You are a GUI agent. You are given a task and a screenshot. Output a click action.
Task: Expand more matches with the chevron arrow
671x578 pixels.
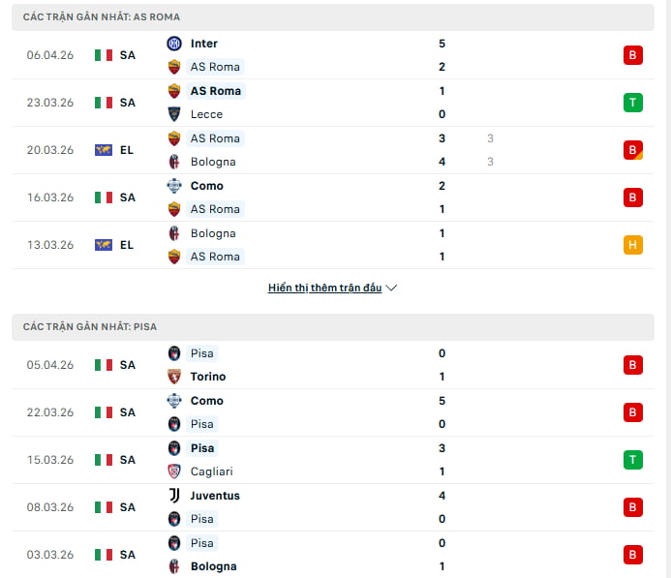pyautogui.click(x=392, y=289)
